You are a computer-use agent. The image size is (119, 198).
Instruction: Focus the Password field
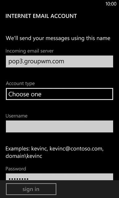pyautogui.click(x=59, y=177)
